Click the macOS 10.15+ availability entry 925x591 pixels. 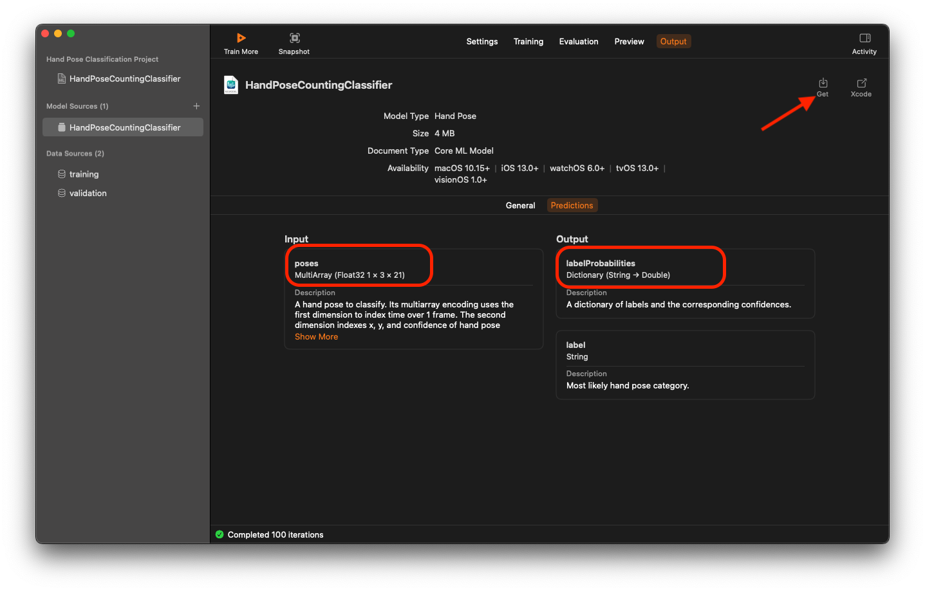click(x=462, y=168)
